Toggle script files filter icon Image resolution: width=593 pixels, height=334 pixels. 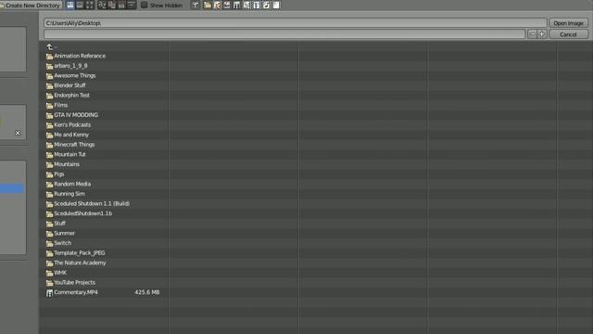[x=246, y=5]
